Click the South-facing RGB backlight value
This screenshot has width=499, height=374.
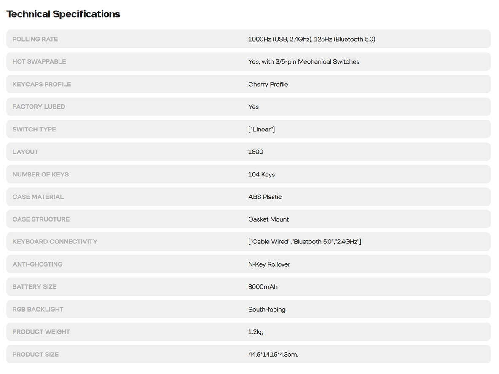pyautogui.click(x=267, y=310)
